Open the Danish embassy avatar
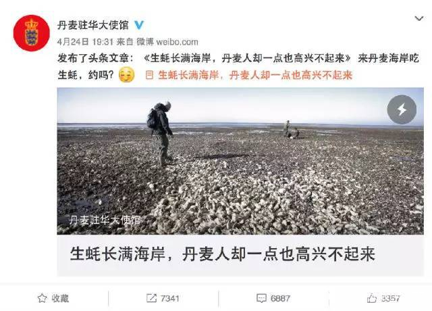Screen dimensions: 432x311 point(32,33)
